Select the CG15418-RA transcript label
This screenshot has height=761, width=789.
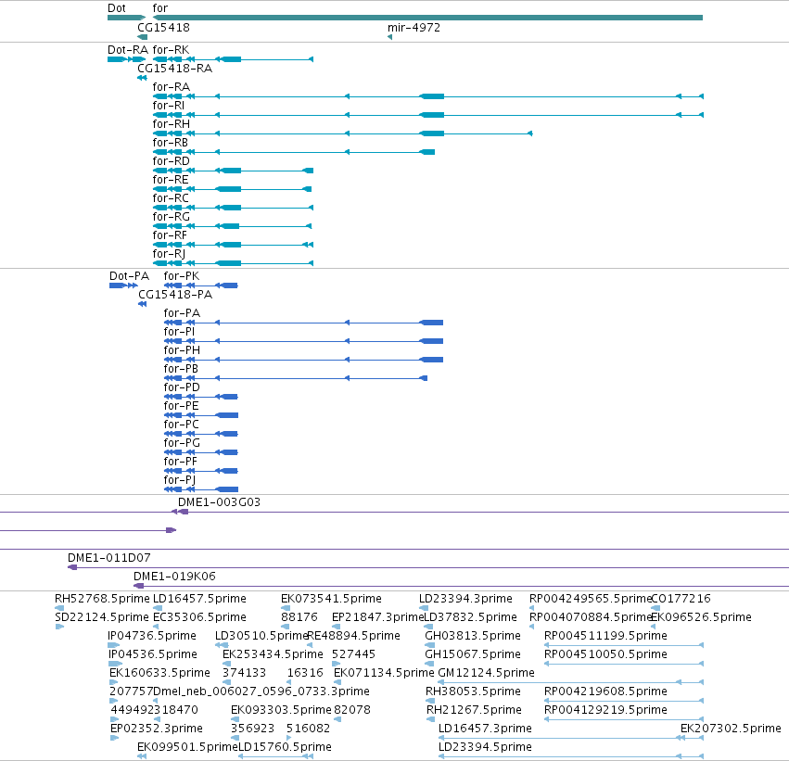coord(174,69)
